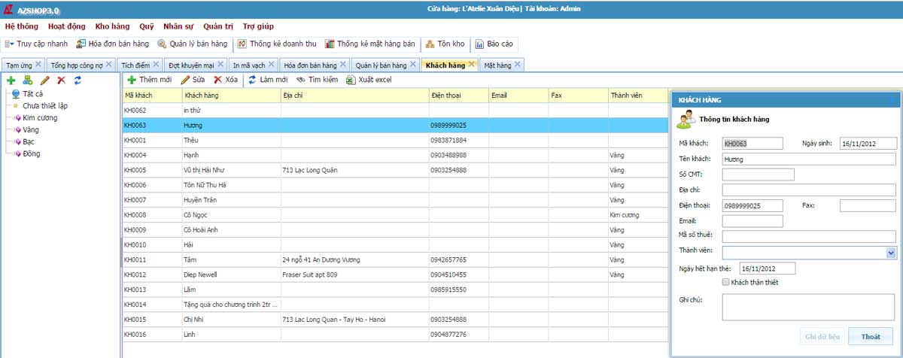903x358 pixels.
Task: Close the Mặt hàng tab
Action: (518, 65)
